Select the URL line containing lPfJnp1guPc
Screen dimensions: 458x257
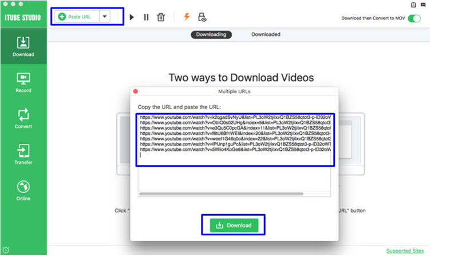tap(235, 144)
